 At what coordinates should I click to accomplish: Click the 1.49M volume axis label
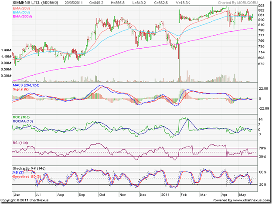click(x=6, y=50)
